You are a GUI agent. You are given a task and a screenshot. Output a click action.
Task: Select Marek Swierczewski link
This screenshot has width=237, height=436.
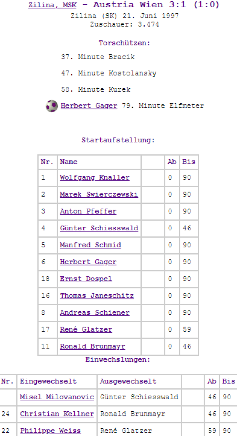coord(99,194)
